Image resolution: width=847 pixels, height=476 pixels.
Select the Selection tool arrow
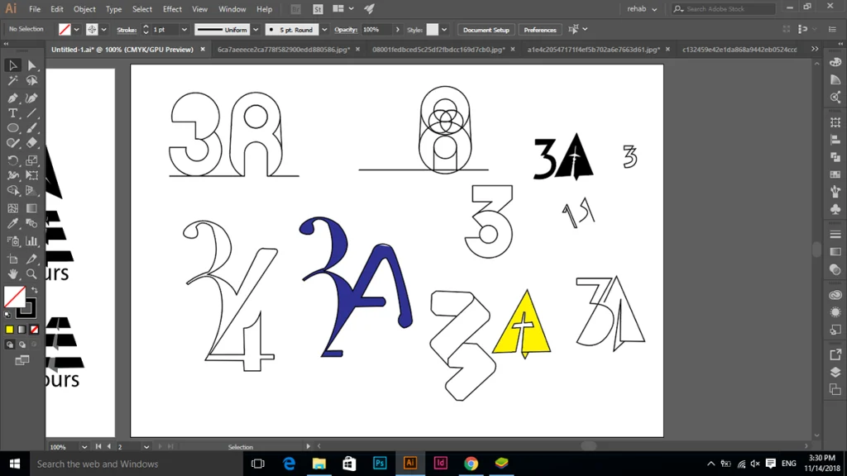[12, 65]
